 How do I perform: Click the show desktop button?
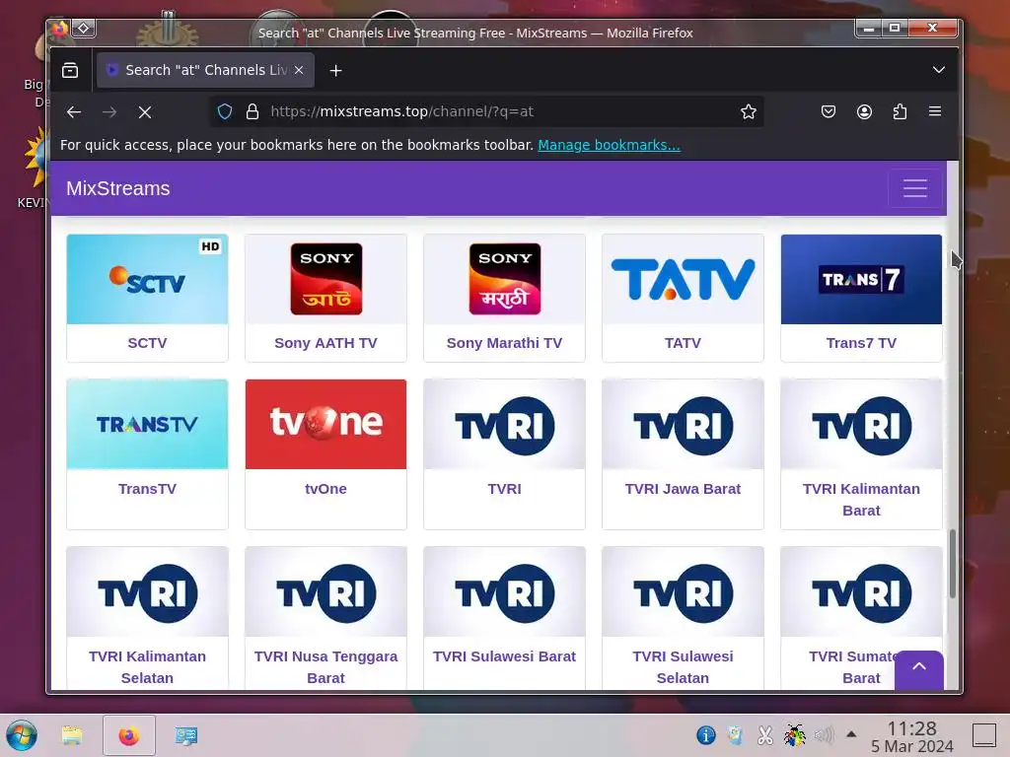983,734
